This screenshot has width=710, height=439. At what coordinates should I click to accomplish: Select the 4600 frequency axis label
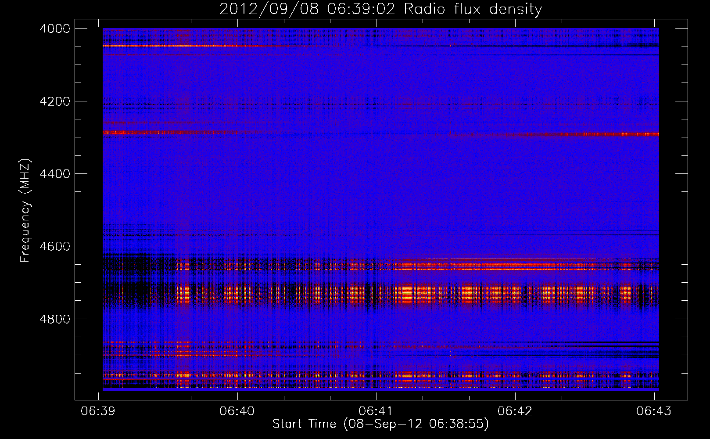(55, 246)
